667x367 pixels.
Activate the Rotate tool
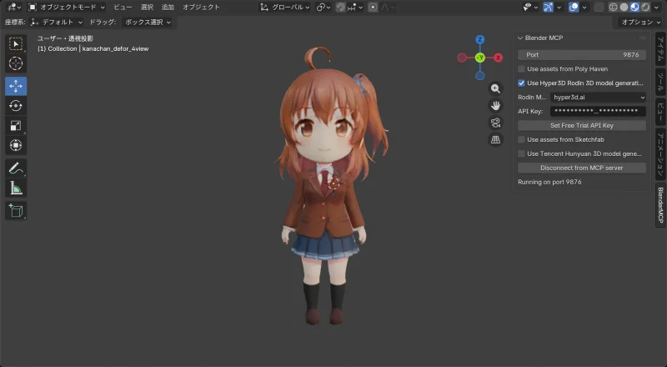pos(16,106)
